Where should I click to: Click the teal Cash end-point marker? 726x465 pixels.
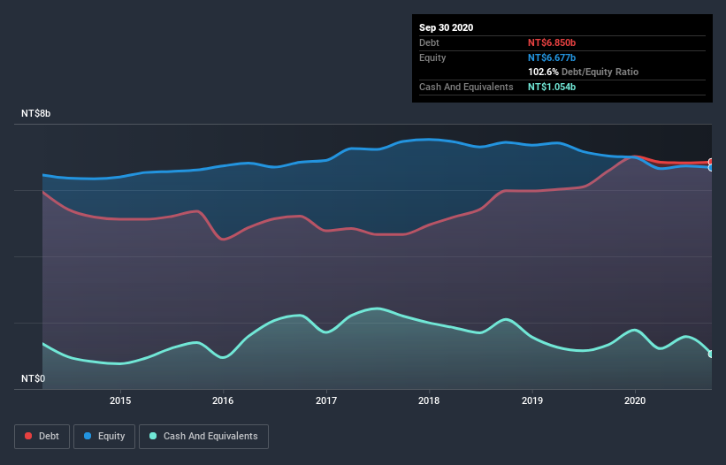tap(711, 354)
